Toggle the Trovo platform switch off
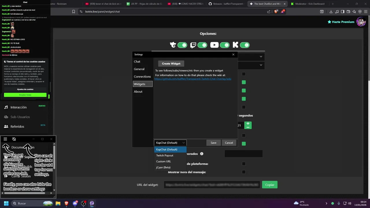This screenshot has width=370, height=208. 182,45
